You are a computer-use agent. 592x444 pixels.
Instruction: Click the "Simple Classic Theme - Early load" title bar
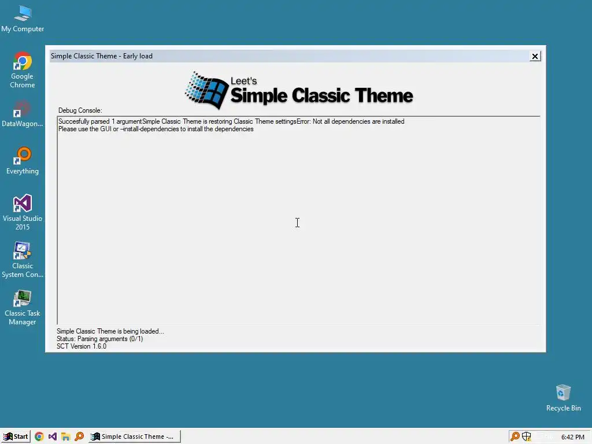289,56
